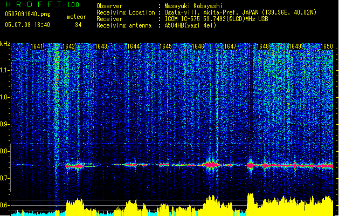
Task: Click the 1641 time marker
Action: tap(37, 46)
